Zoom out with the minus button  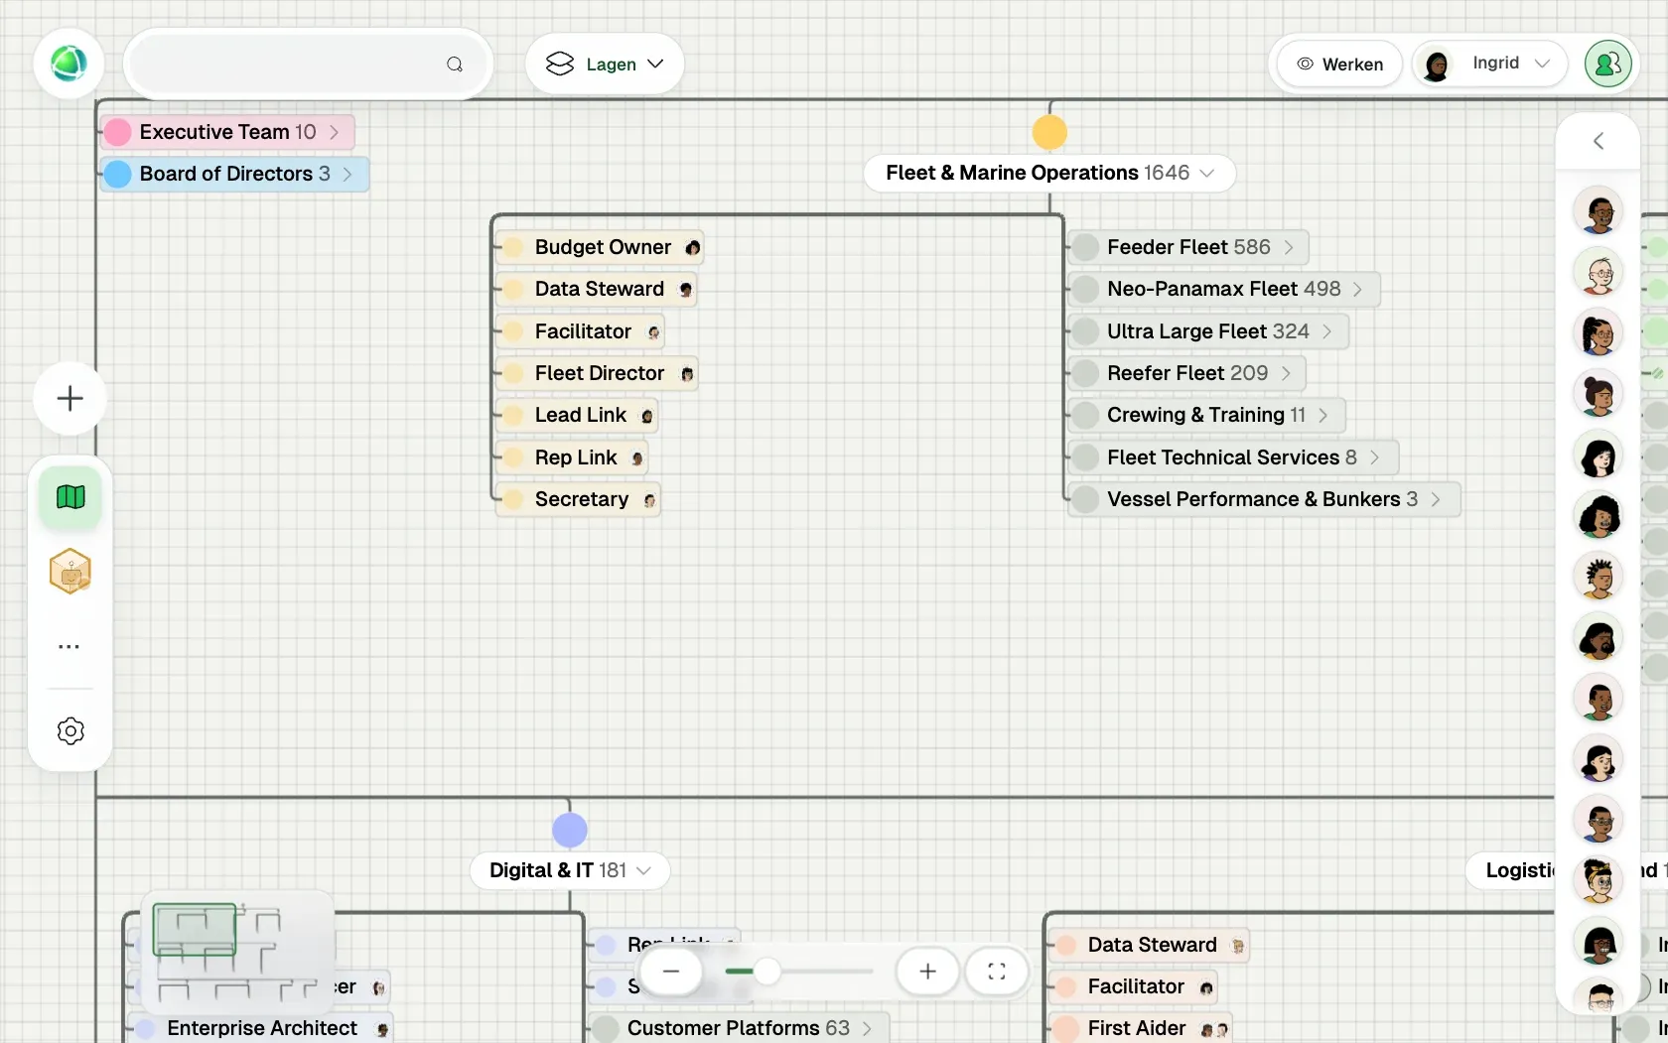(671, 972)
